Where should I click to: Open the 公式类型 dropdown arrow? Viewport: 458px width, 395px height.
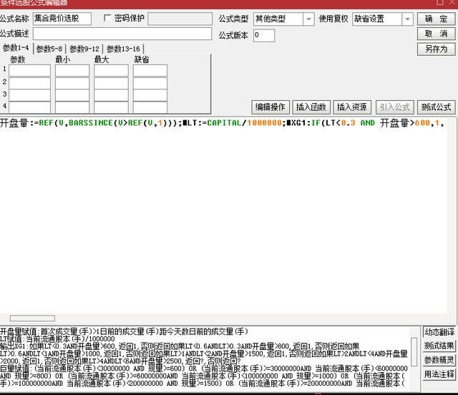pos(308,19)
